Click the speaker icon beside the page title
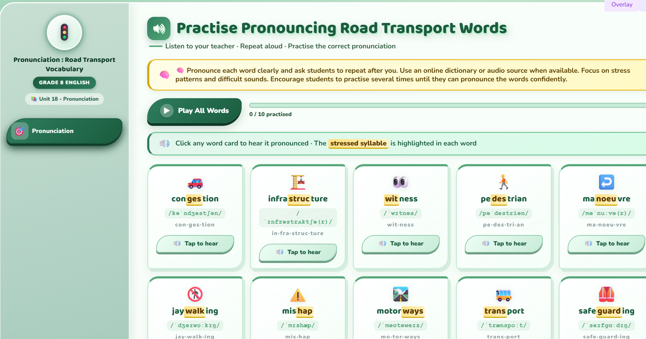The width and height of the screenshot is (646, 339). coord(159,28)
